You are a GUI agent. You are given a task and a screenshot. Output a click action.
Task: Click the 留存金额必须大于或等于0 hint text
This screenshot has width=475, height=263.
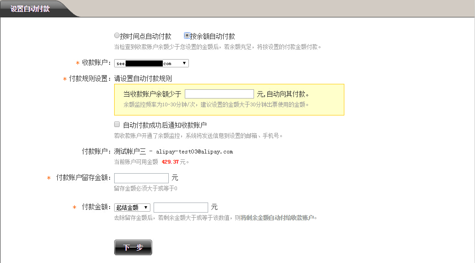tap(145, 188)
